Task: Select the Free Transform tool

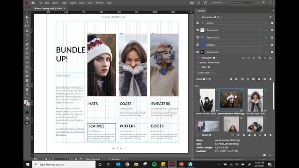Action: pos(27,67)
